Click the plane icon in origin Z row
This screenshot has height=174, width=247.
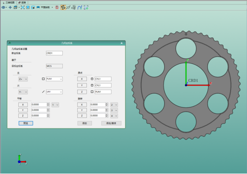pyautogui.click(x=92, y=92)
